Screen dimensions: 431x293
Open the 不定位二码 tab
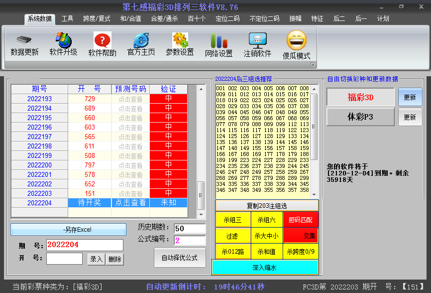pos(264,19)
